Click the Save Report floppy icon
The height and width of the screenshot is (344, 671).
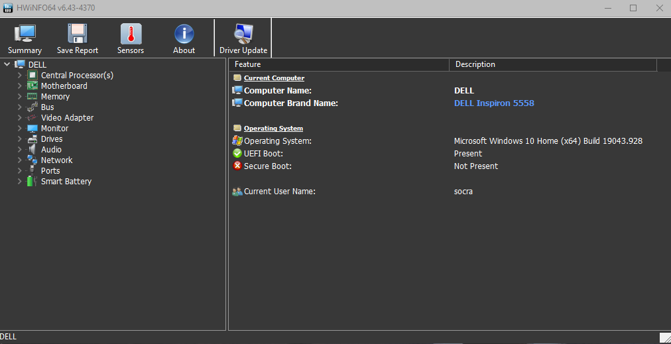78,34
